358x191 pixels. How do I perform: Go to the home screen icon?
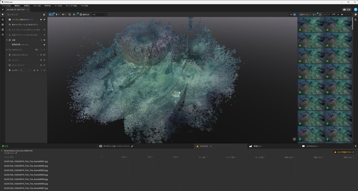2,10
